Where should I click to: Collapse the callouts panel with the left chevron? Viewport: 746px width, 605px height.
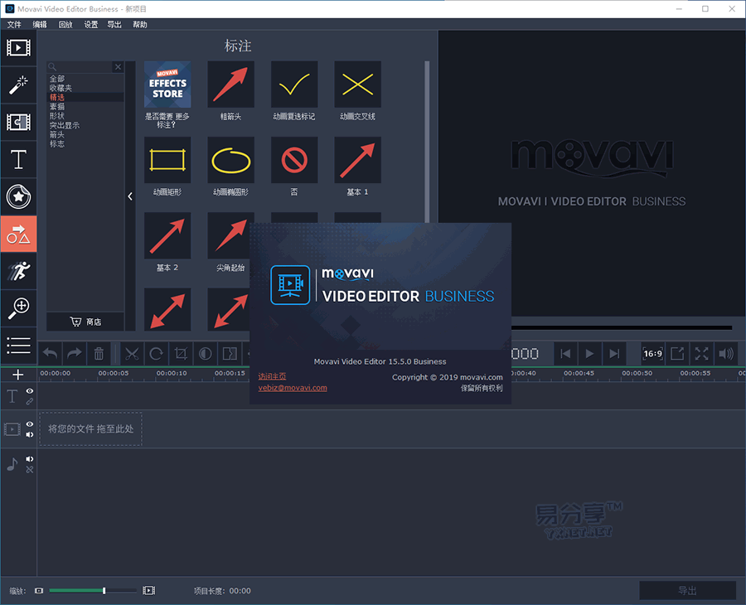pos(130,196)
